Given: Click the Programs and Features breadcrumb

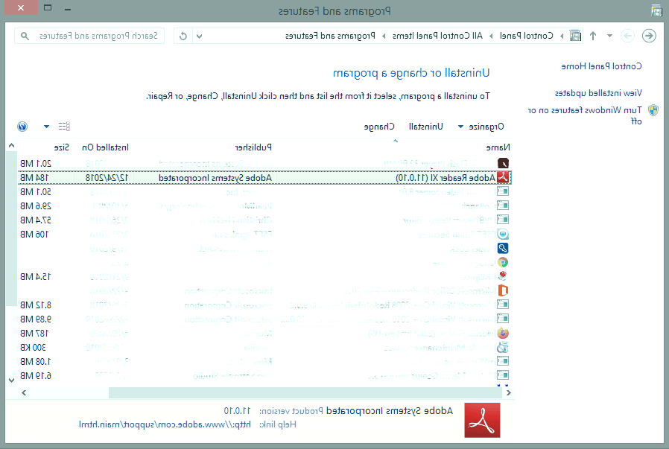Looking at the screenshot, I should [330, 36].
